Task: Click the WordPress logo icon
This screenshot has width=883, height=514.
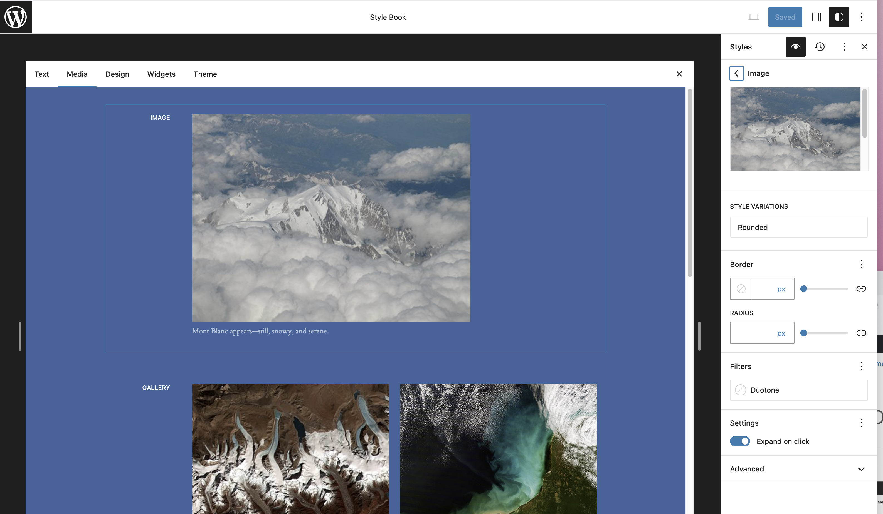Action: [x=16, y=17]
